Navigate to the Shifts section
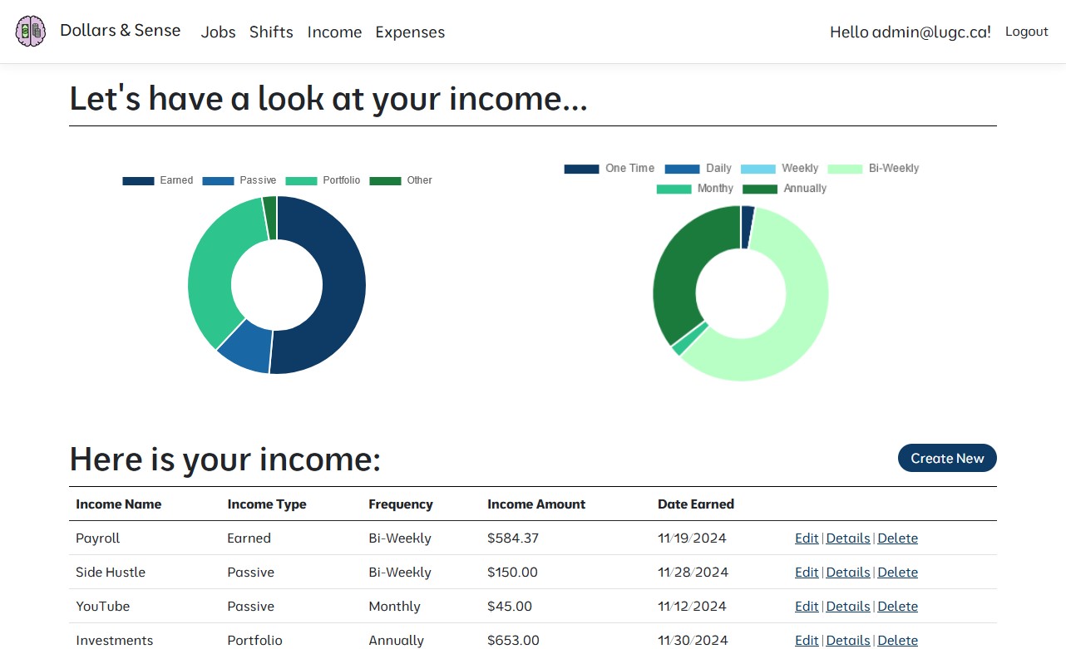 coord(271,32)
